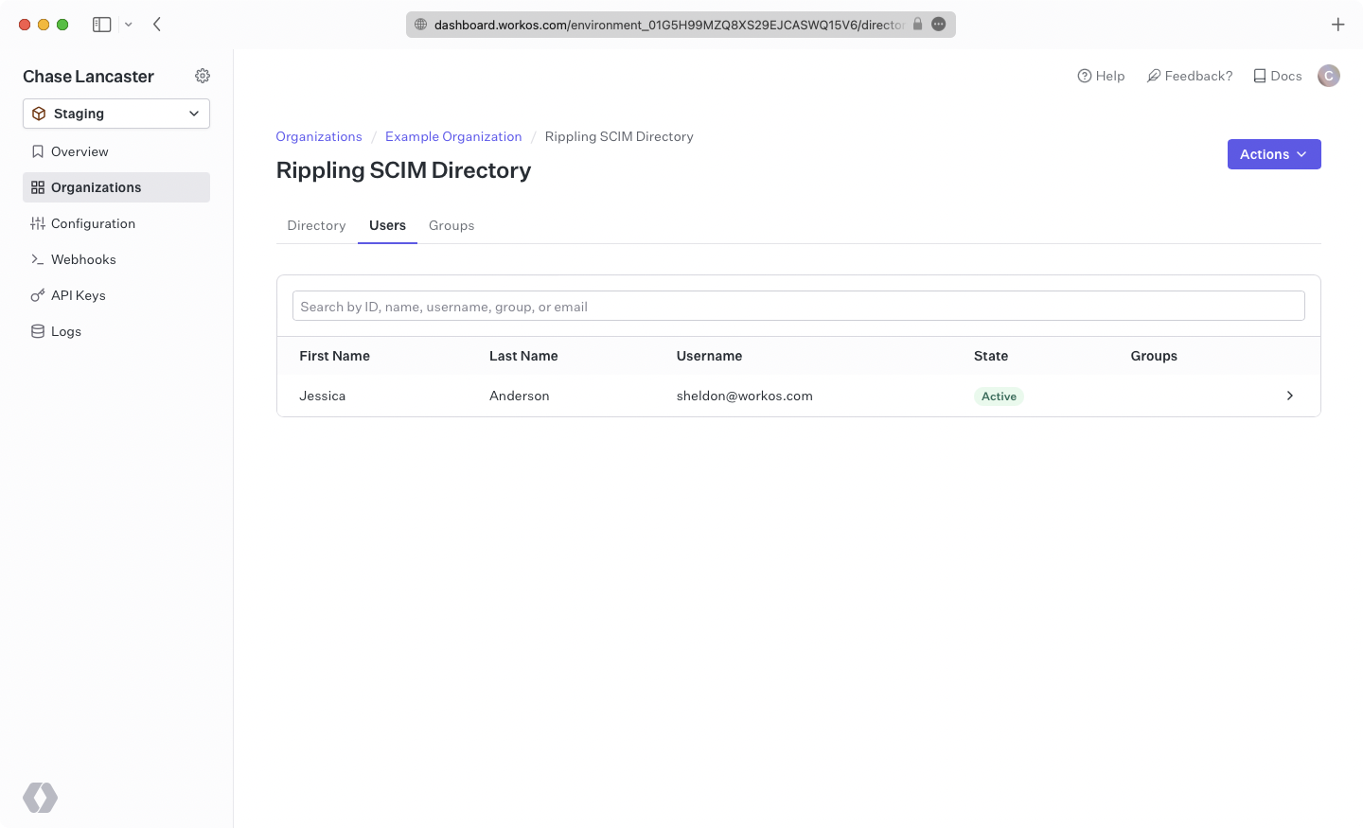Viewport: 1363px width, 828px height.
Task: Open the Logs section in the sidebar
Action: [66, 331]
